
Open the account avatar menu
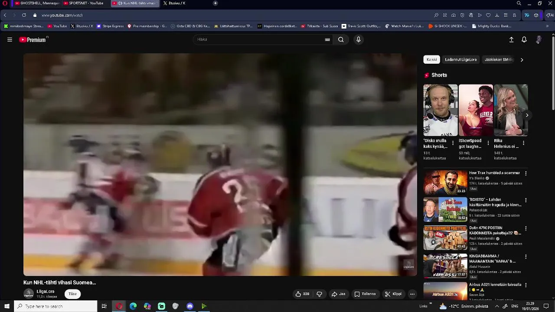pos(539,39)
